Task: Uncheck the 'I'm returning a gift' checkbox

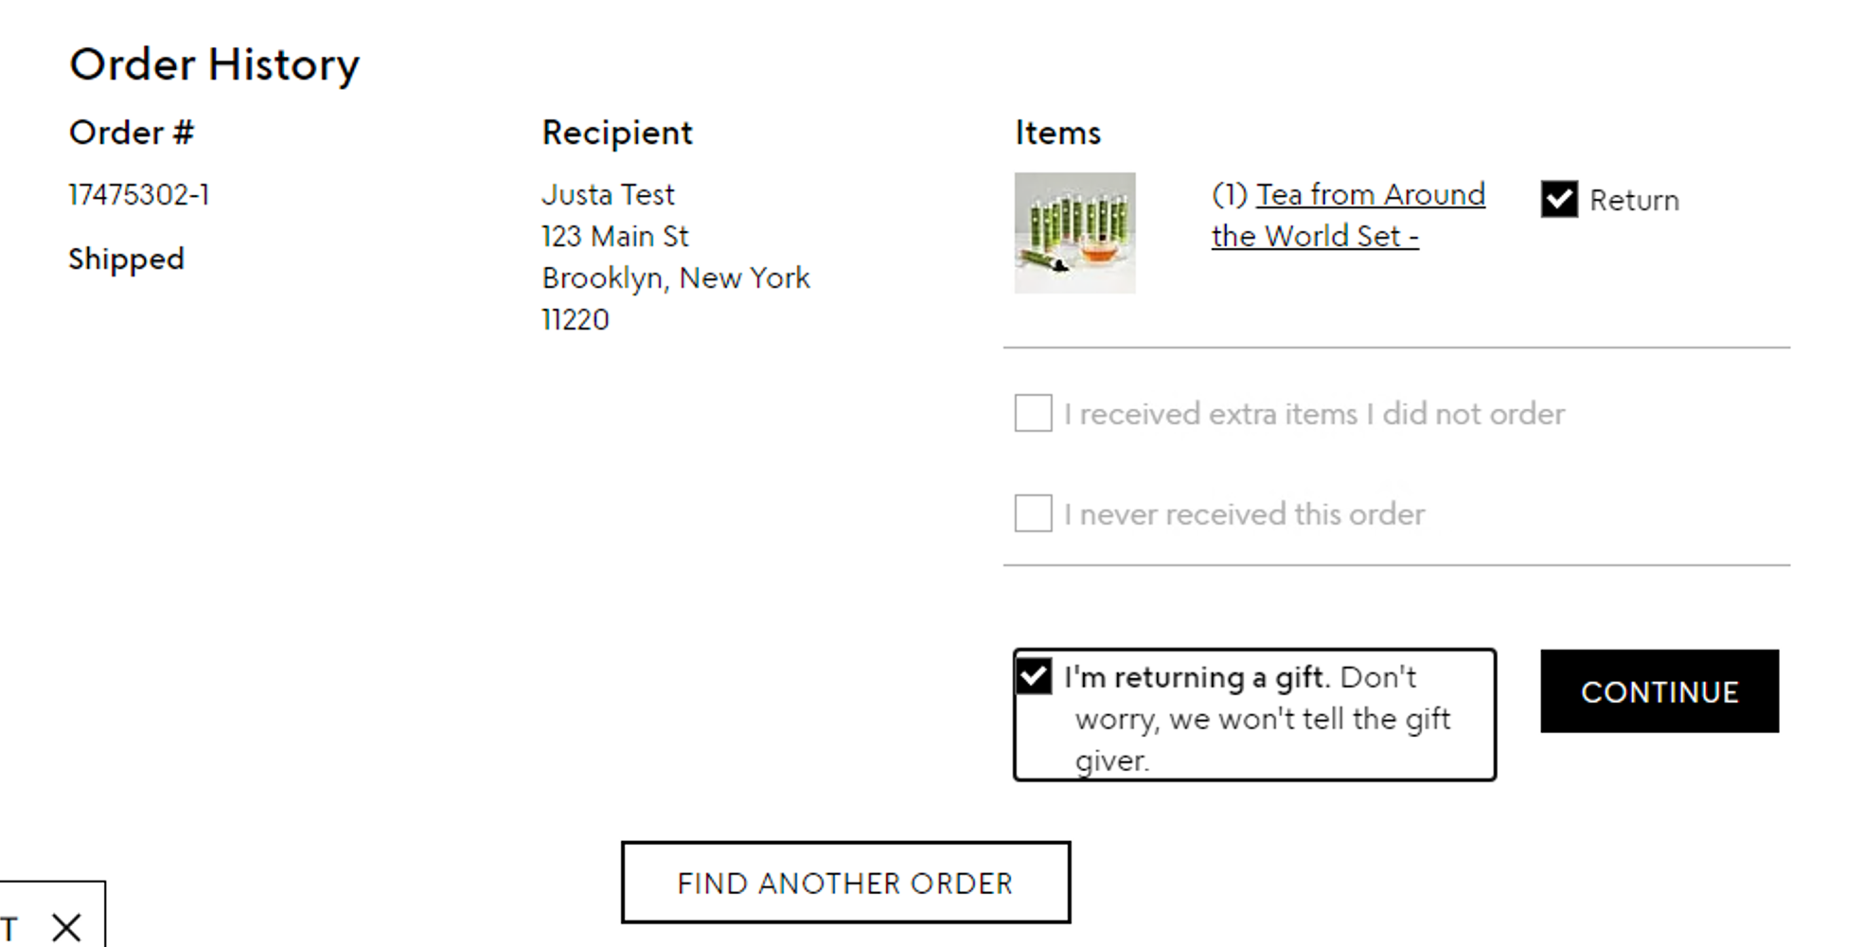Action: (1033, 676)
